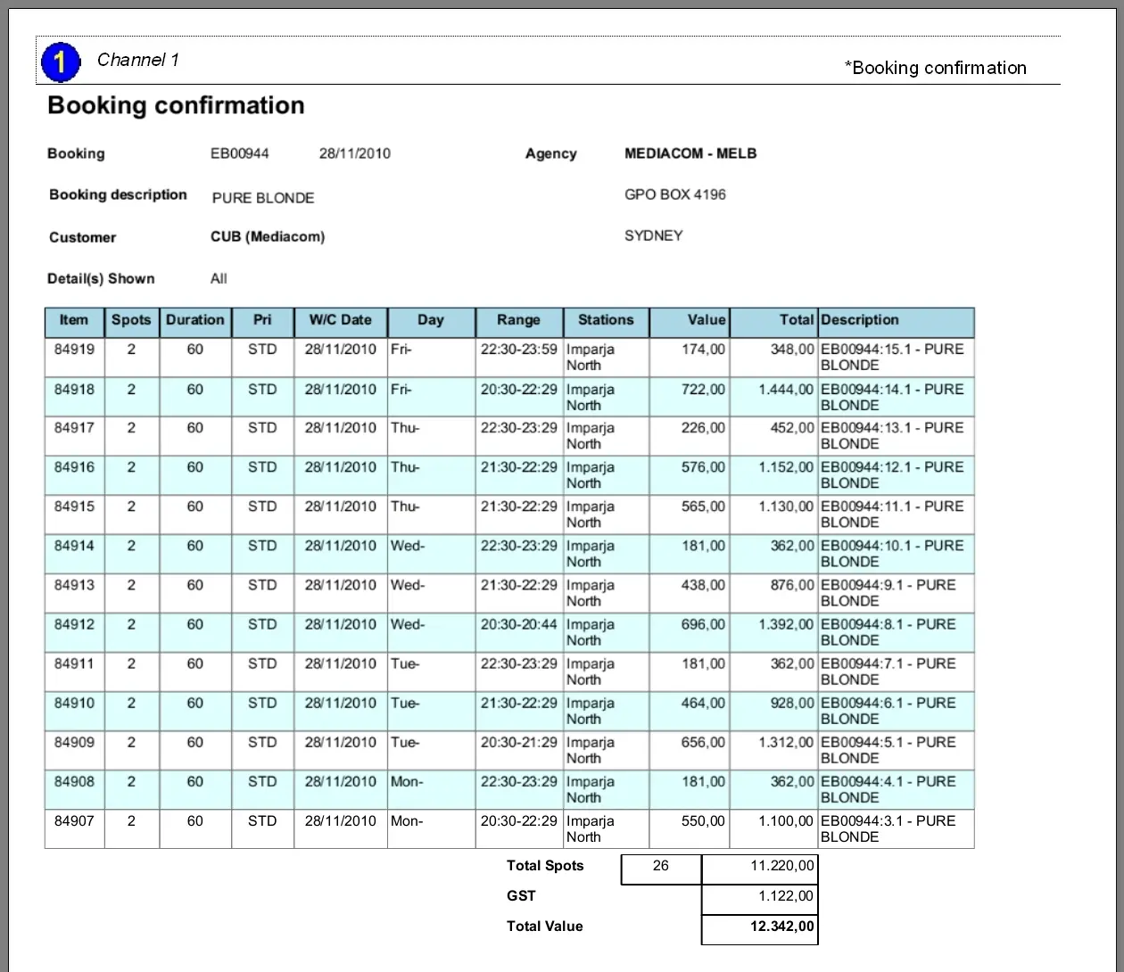Select the PURE BLONDE booking description text
This screenshot has height=972, width=1124.
[263, 198]
